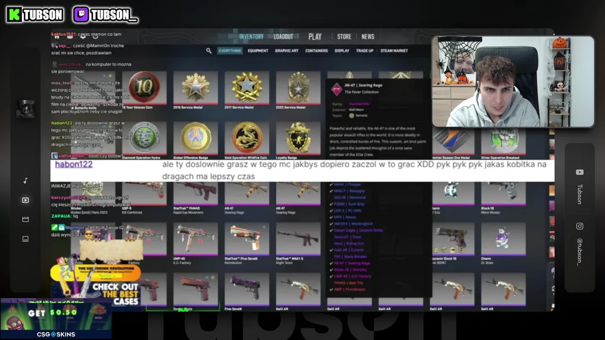
Task: Switch to the GRAPHIC ART filter
Action: coord(287,51)
